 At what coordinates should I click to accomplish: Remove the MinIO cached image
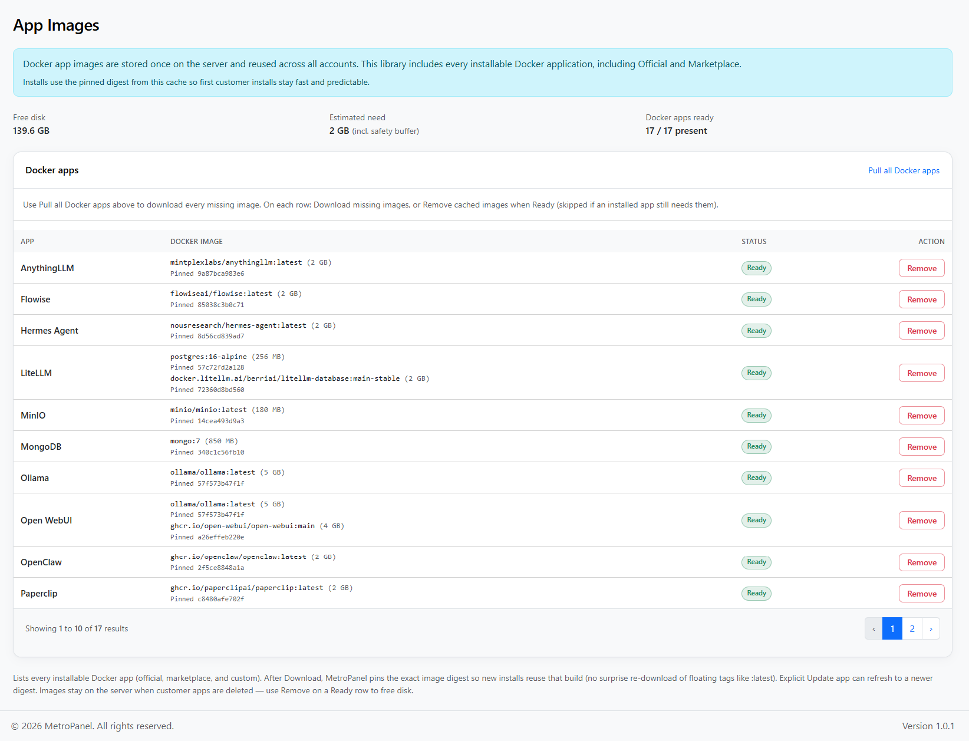click(x=922, y=416)
